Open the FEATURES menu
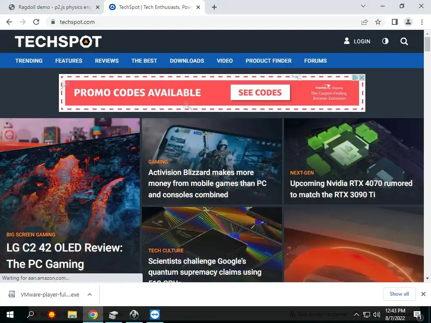Viewport: 431px width, 323px height. pyautogui.click(x=69, y=61)
